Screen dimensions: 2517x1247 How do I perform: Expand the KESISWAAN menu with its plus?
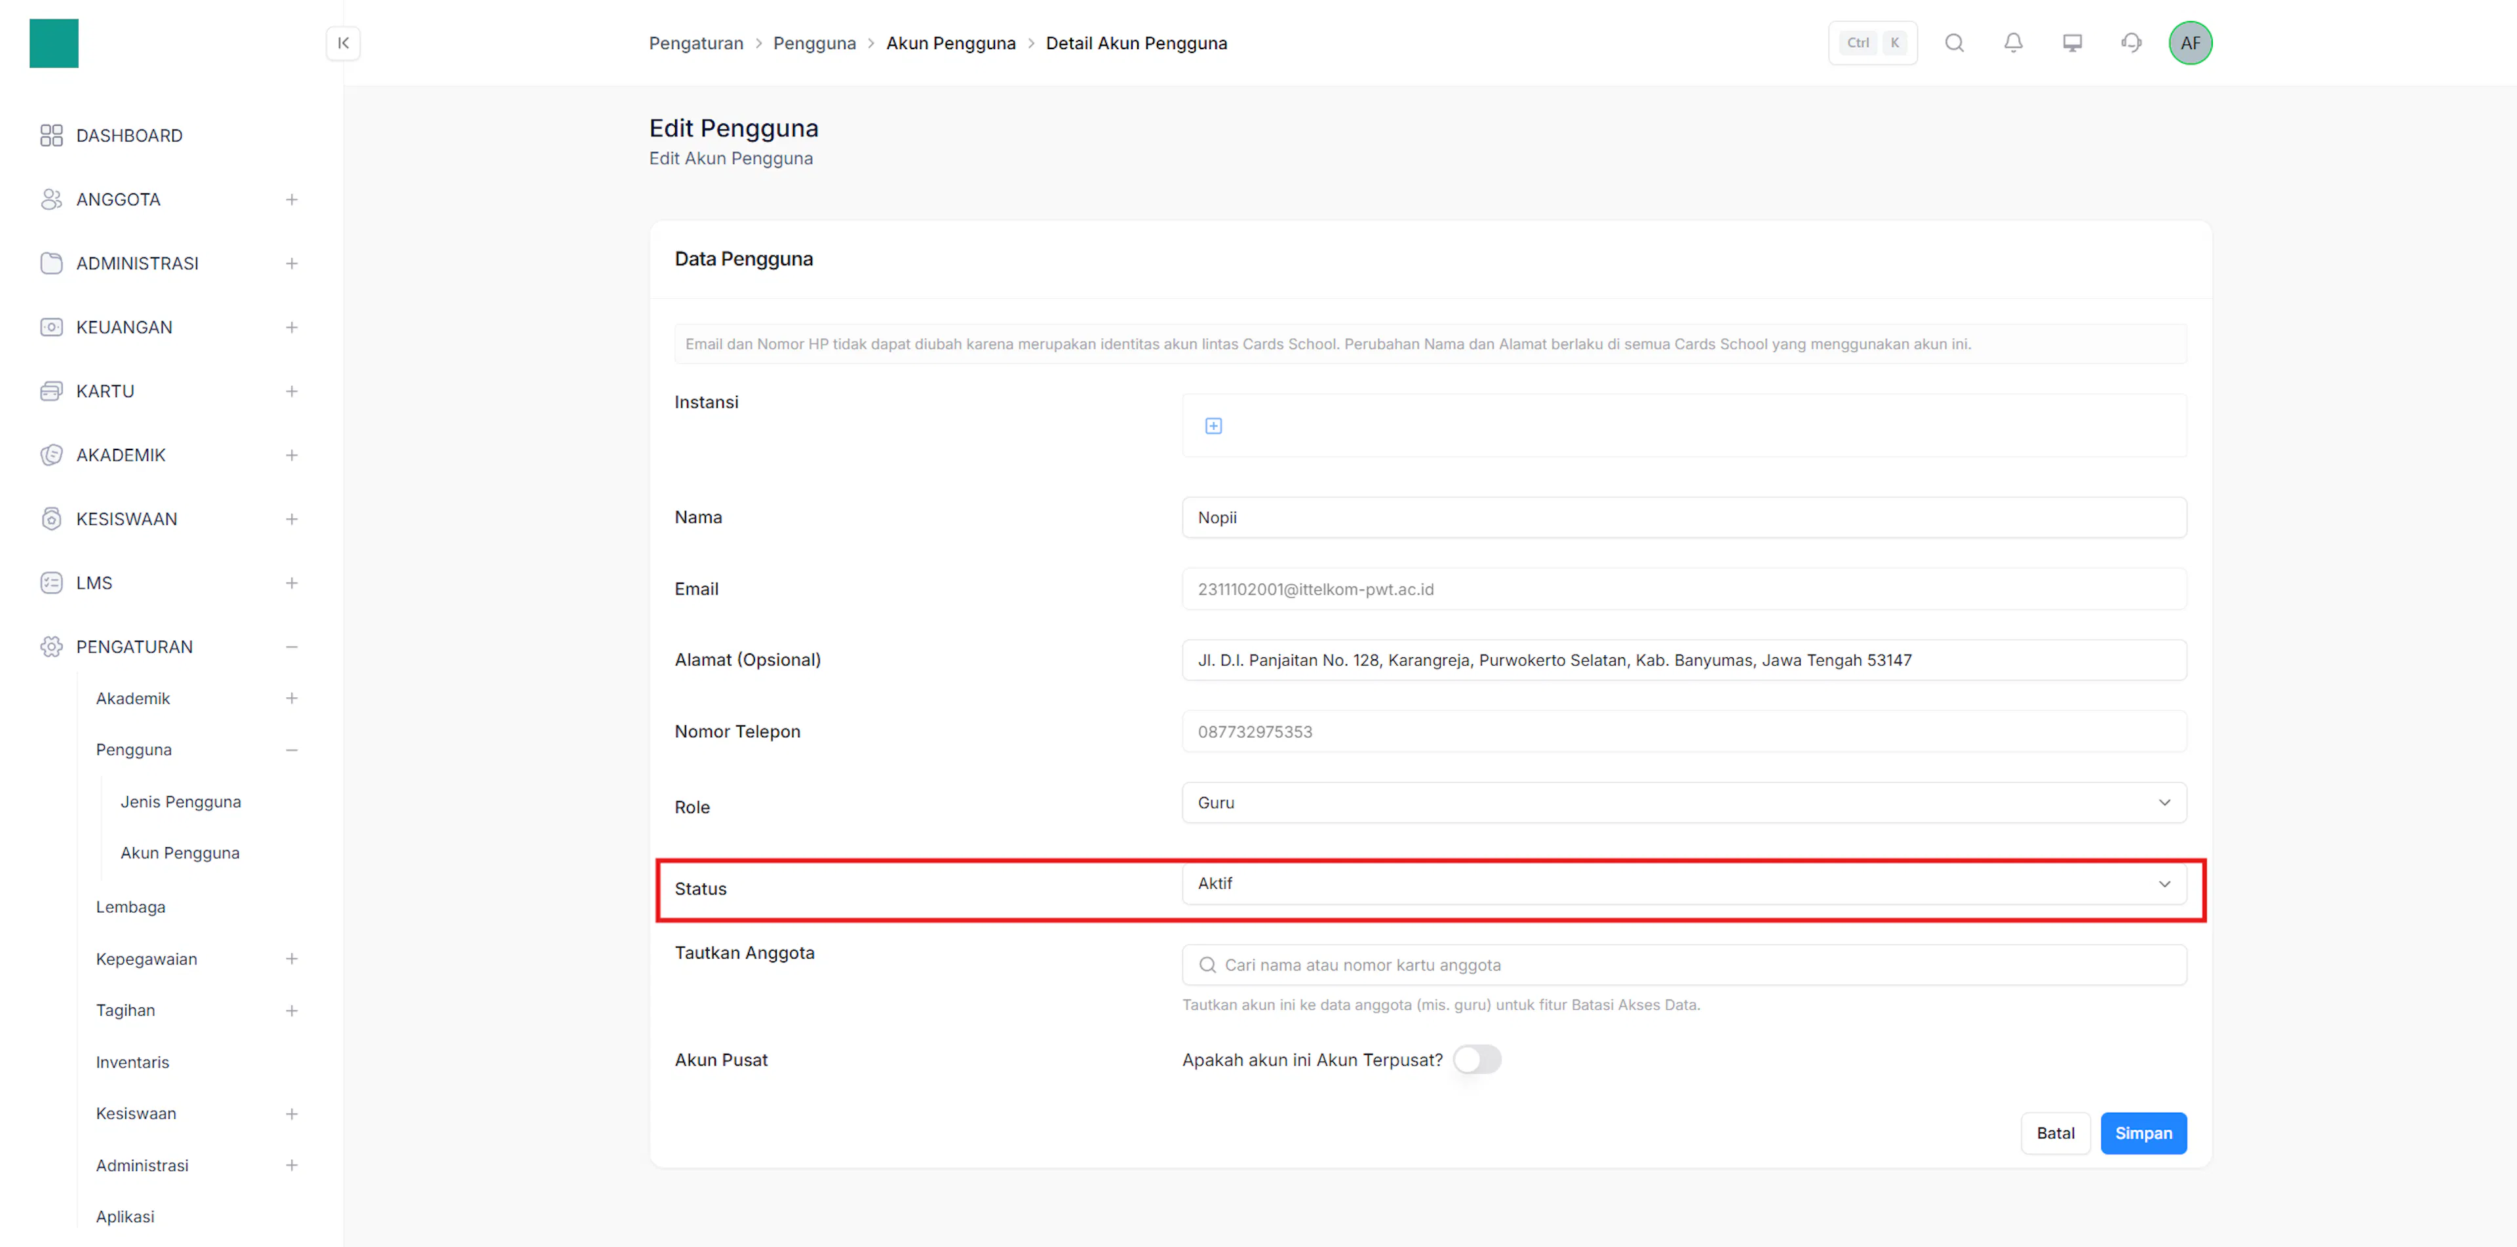pos(291,520)
